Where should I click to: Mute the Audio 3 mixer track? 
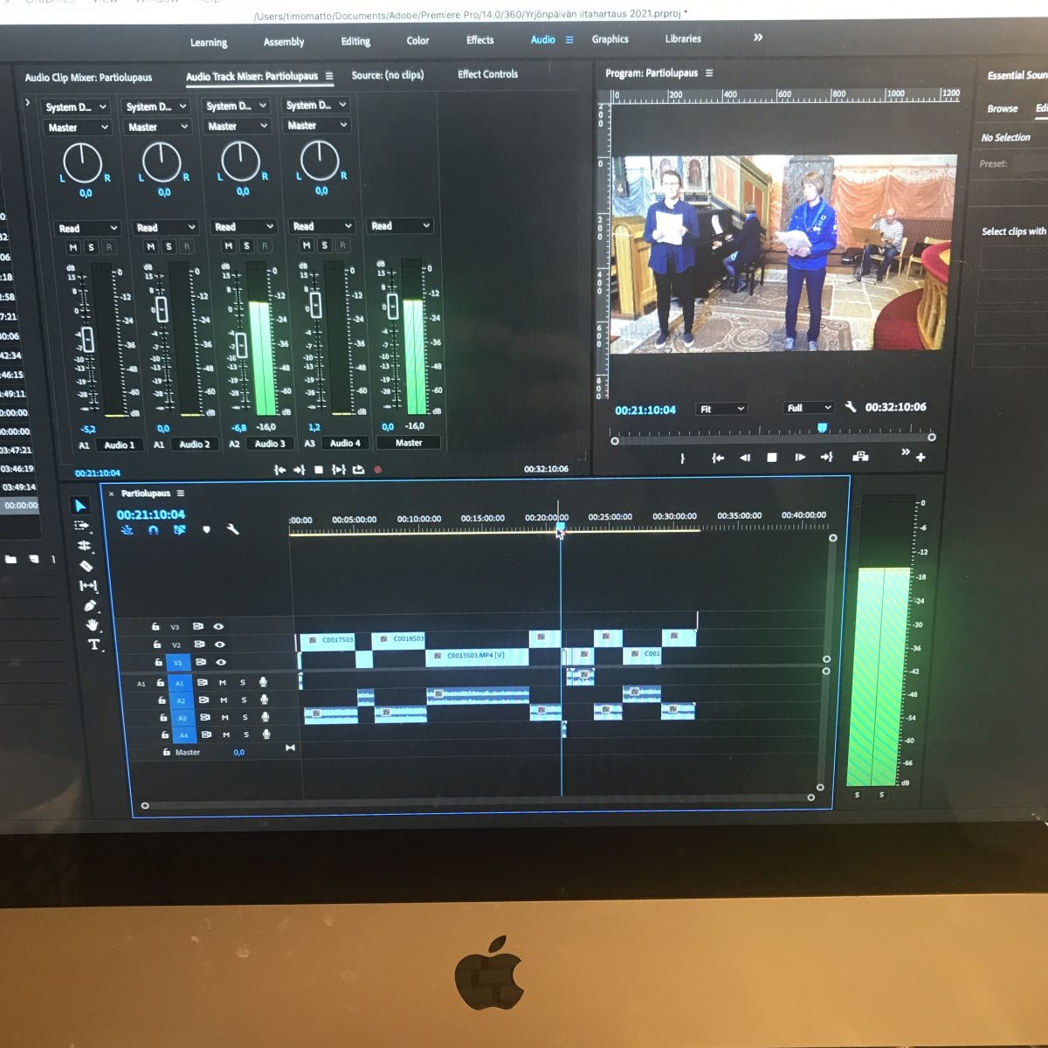[x=228, y=246]
